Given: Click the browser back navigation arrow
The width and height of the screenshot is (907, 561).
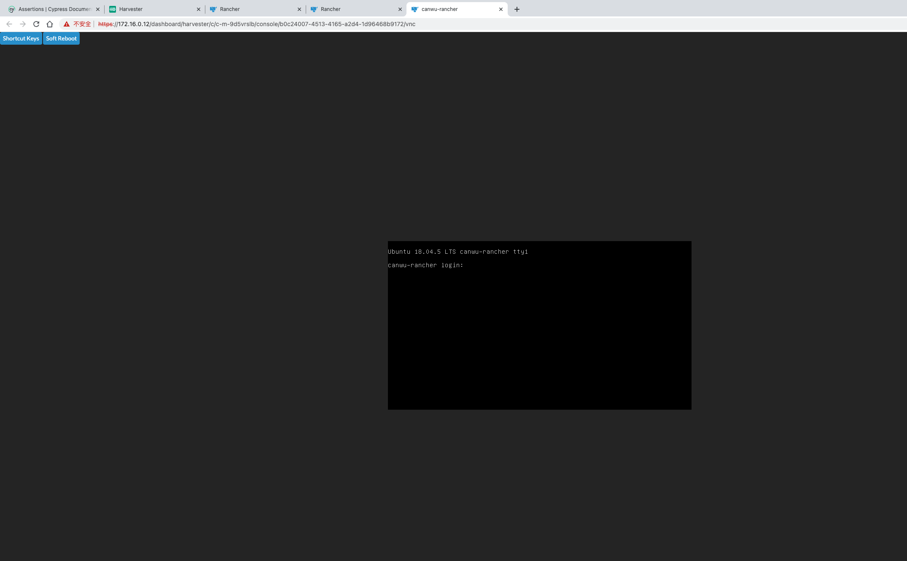Looking at the screenshot, I should click(9, 24).
